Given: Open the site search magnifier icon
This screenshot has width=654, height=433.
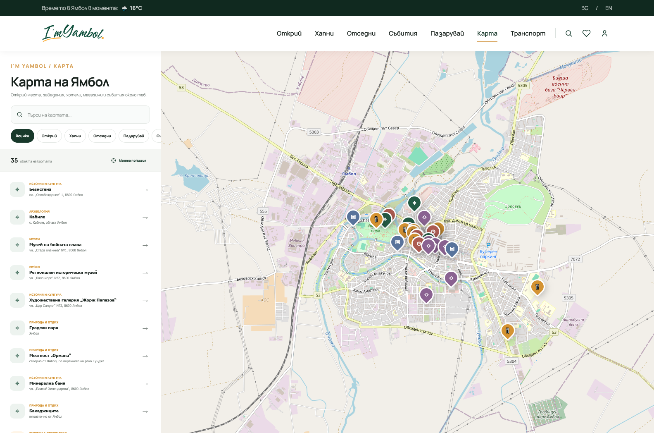Looking at the screenshot, I should pyautogui.click(x=568, y=33).
